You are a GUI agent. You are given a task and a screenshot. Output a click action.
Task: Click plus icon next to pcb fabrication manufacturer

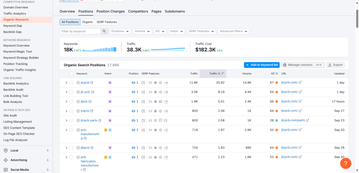78,157
